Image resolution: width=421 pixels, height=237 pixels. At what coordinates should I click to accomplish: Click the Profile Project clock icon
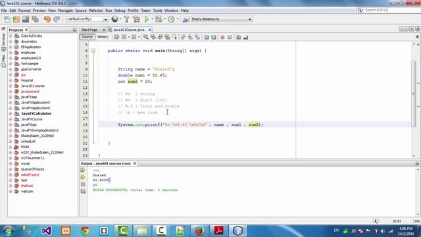(x=171, y=19)
